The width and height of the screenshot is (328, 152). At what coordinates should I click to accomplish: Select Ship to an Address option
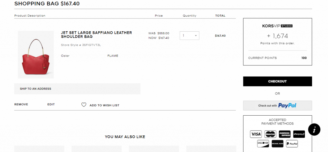pos(77,89)
